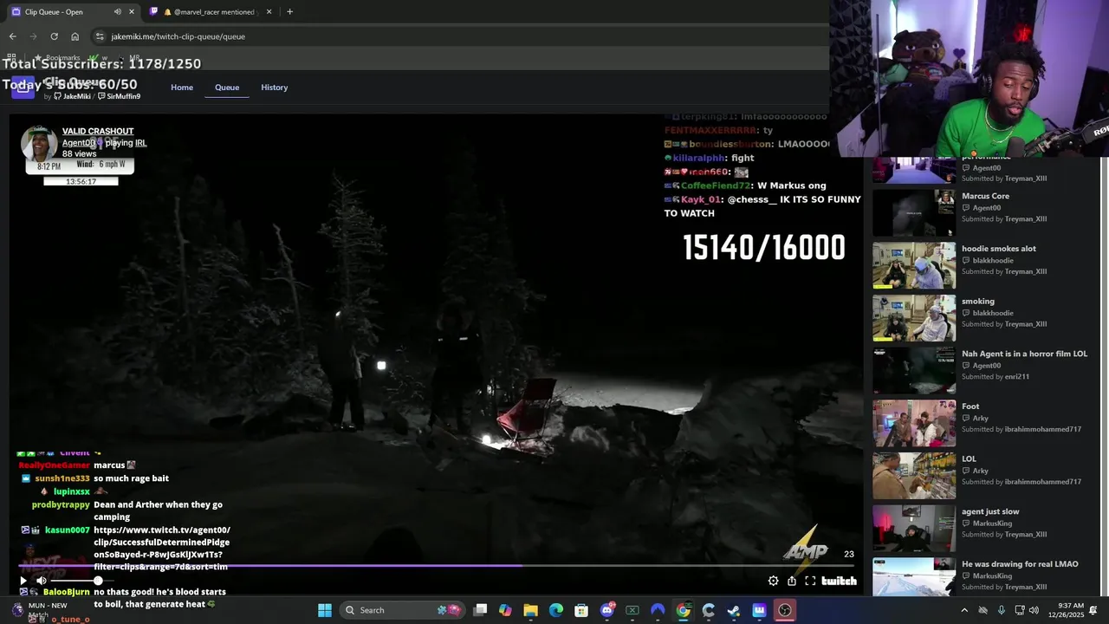
Task: Enter fullscreen on clip player
Action: [810, 581]
